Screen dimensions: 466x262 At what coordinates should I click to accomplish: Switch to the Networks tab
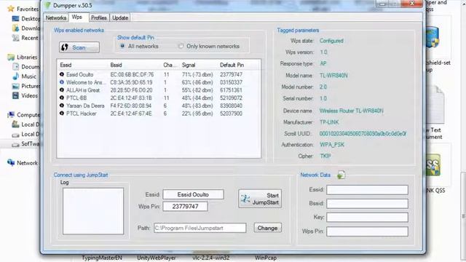pyautogui.click(x=56, y=17)
